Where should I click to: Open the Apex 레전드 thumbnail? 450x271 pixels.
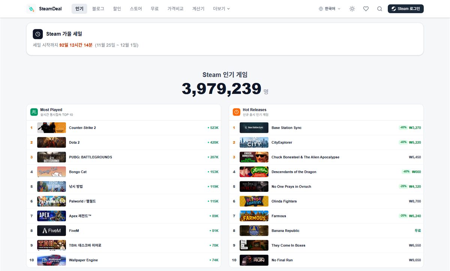point(51,216)
